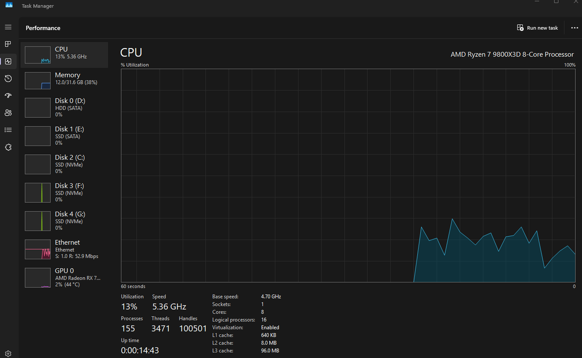This screenshot has height=358, width=582.
Task: Select Memory in the performance list
Action: 65,81
